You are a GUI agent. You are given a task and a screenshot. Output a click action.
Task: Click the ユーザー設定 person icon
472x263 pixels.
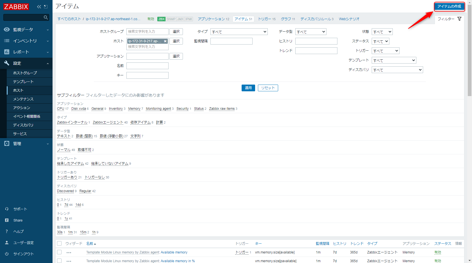coord(7,243)
